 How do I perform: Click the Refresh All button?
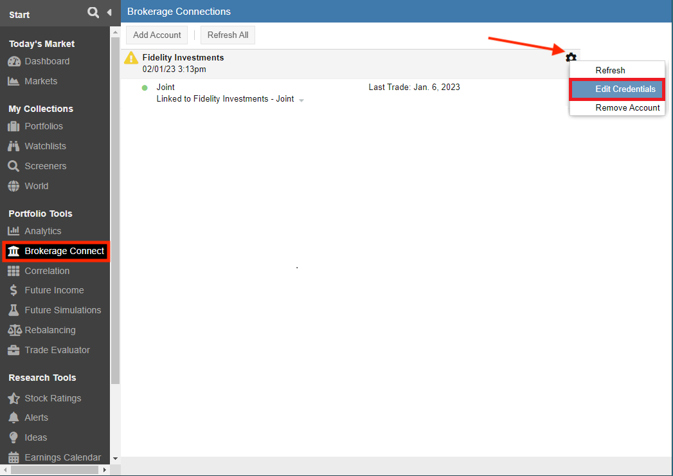(228, 35)
